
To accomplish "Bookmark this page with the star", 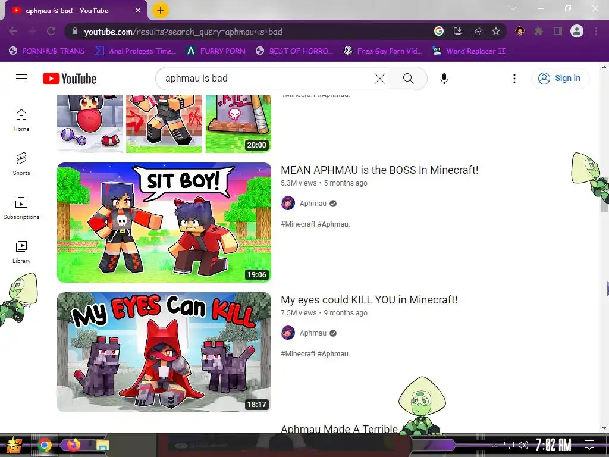I will click(x=496, y=31).
